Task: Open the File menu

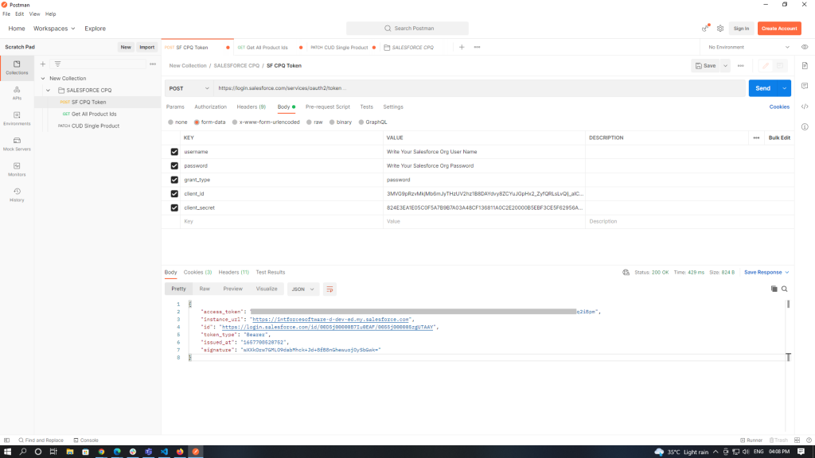Action: (6, 14)
